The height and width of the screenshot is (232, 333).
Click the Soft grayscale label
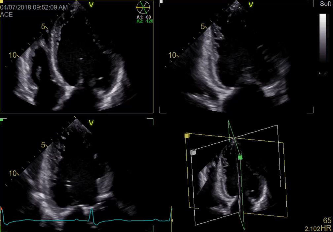325,4
